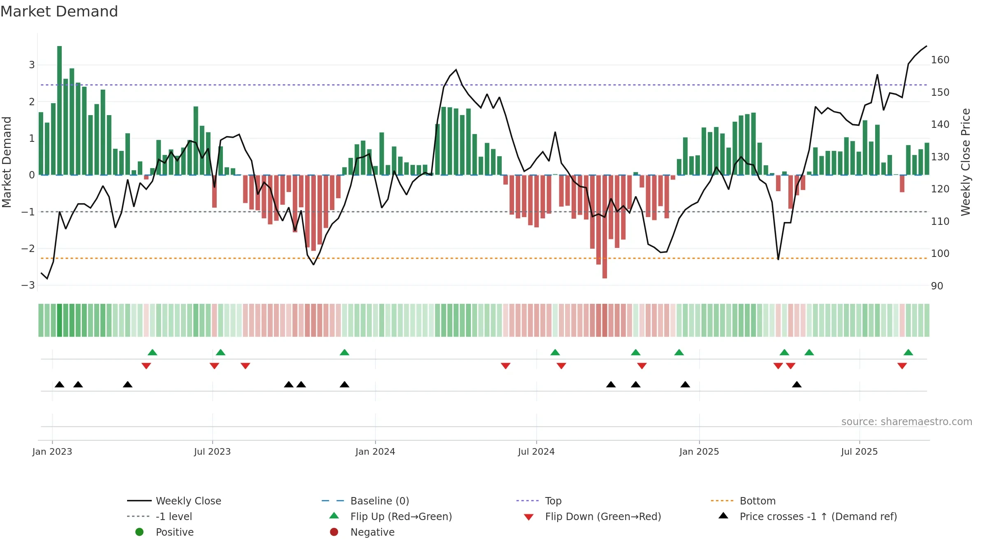This screenshot has width=987, height=555.
Task: Click the red flip-down triangle at Jul 2023
Action: 214,366
